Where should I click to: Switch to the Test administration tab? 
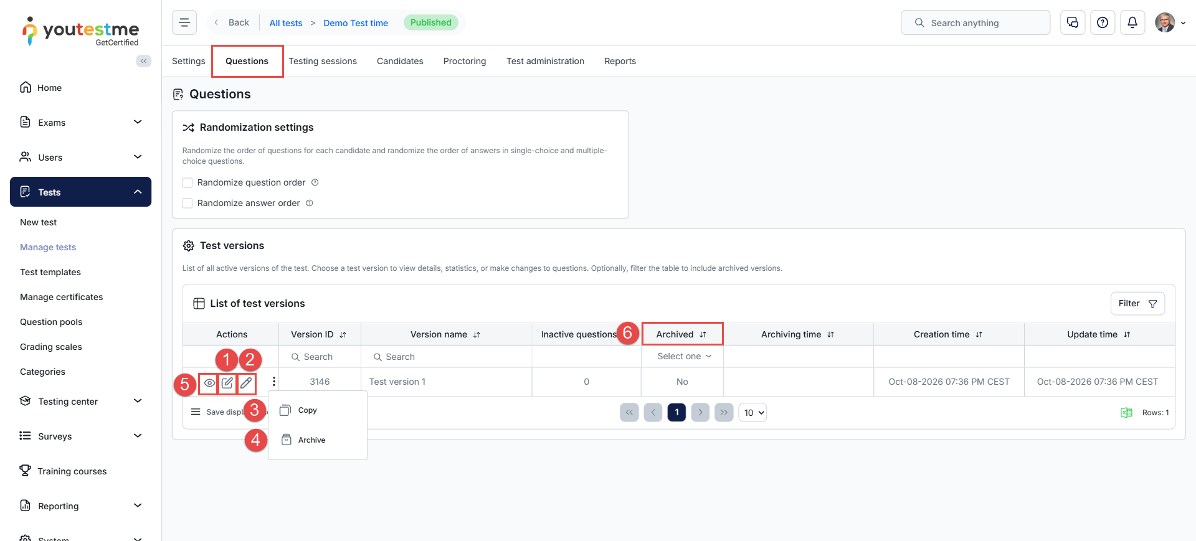545,61
